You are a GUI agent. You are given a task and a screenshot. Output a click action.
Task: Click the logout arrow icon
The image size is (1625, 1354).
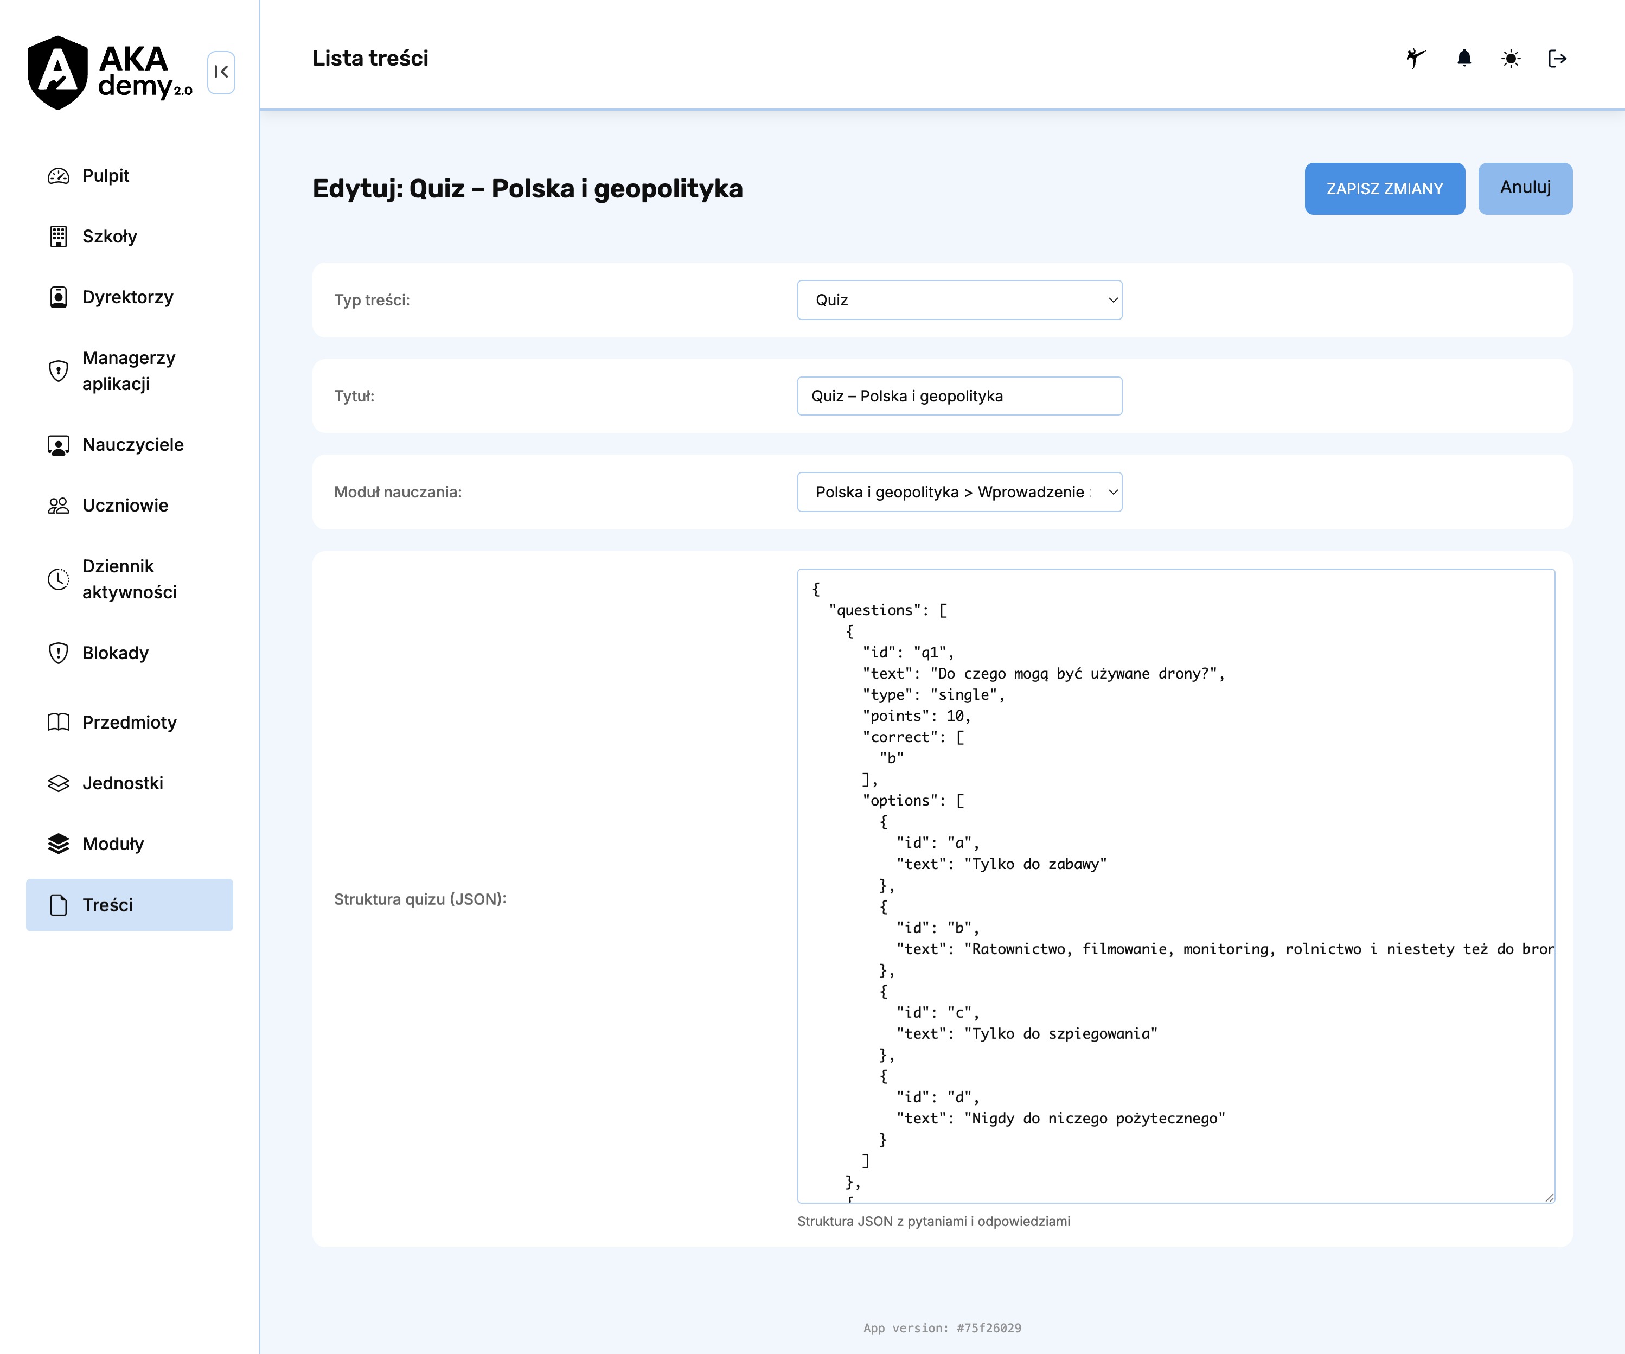pos(1557,59)
